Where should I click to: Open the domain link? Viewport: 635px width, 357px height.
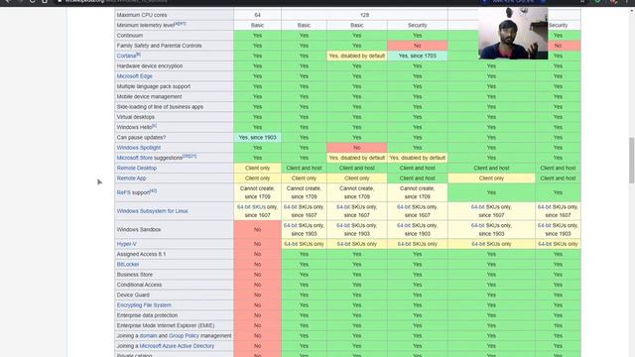pyautogui.click(x=148, y=335)
